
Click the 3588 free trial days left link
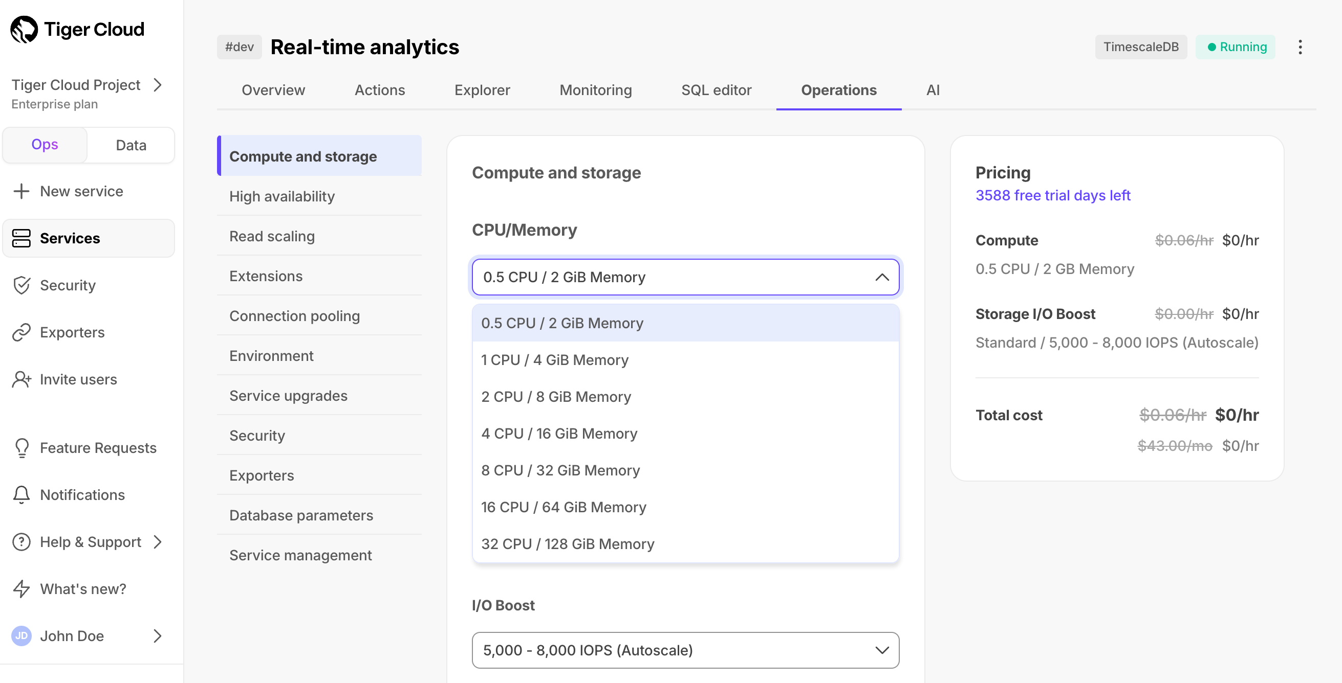[1052, 196]
